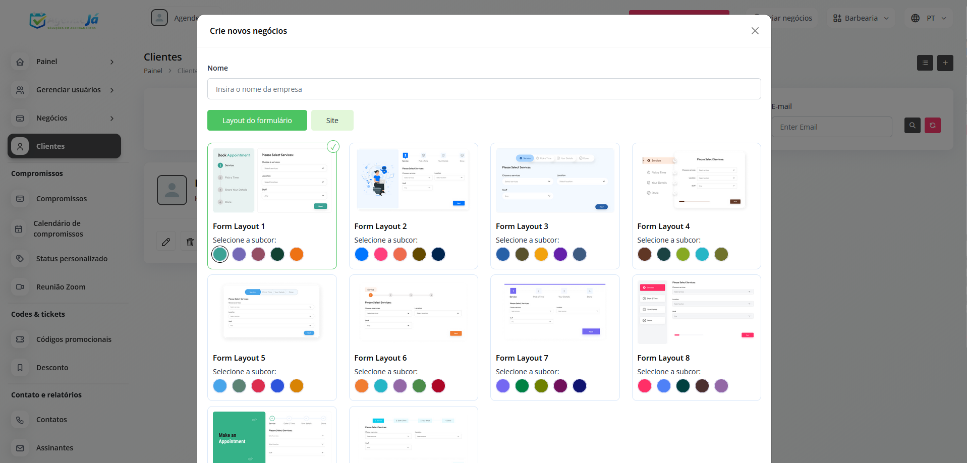Pick the cyan subcolor for Form Layout 4
The height and width of the screenshot is (463, 967).
702,254
